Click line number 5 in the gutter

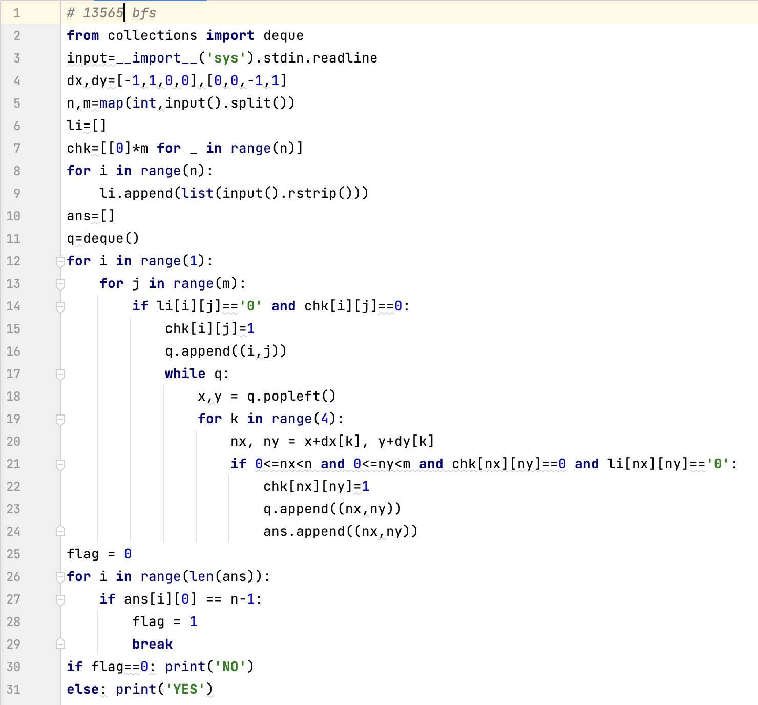(17, 103)
